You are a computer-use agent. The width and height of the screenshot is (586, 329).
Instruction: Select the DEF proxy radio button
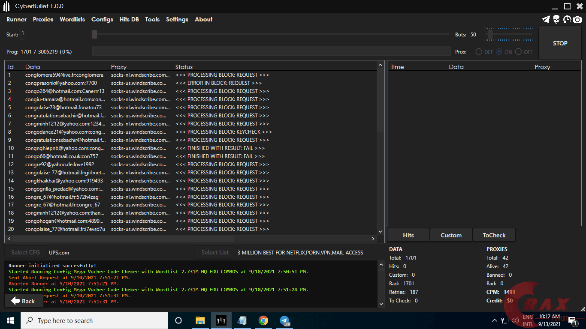(479, 51)
